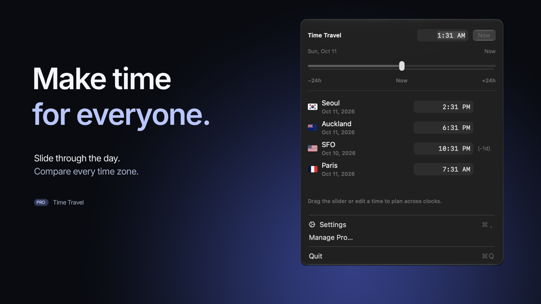Choose Manage Pro… from the menu
Viewport: 541px width, 304px height.
click(402, 238)
